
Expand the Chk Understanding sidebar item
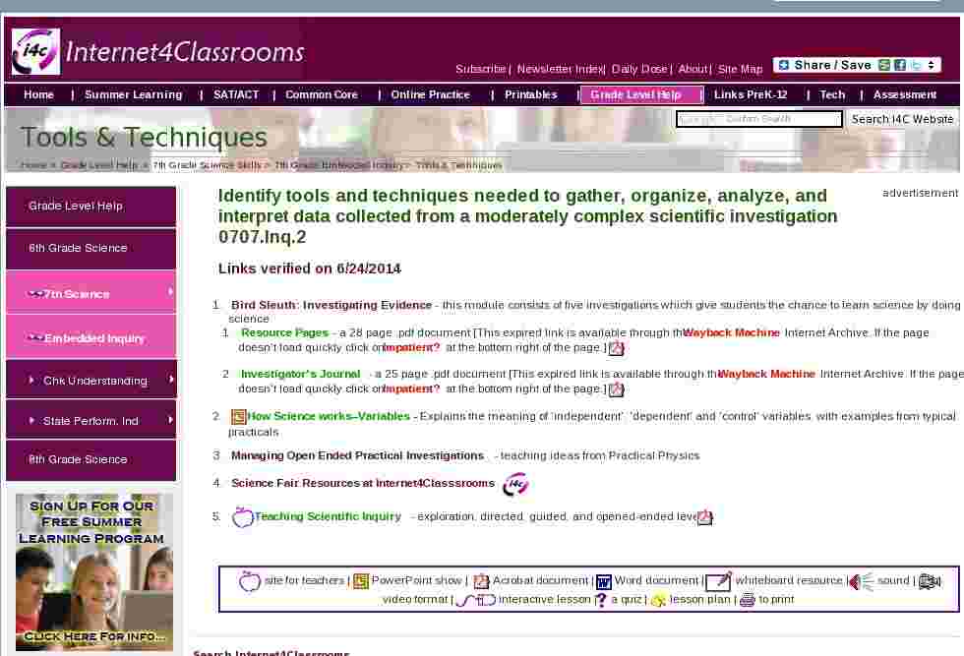pyautogui.click(x=90, y=380)
